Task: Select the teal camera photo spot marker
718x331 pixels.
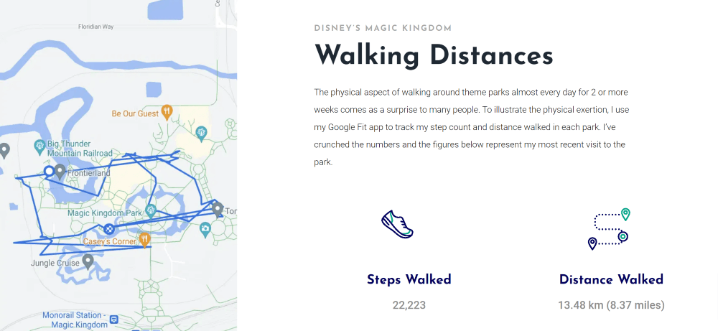Action: (x=205, y=229)
